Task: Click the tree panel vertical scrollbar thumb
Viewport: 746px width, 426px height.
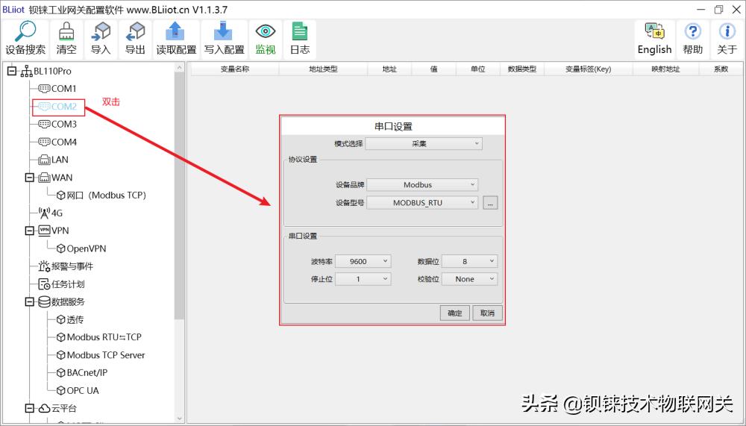Action: (x=179, y=195)
